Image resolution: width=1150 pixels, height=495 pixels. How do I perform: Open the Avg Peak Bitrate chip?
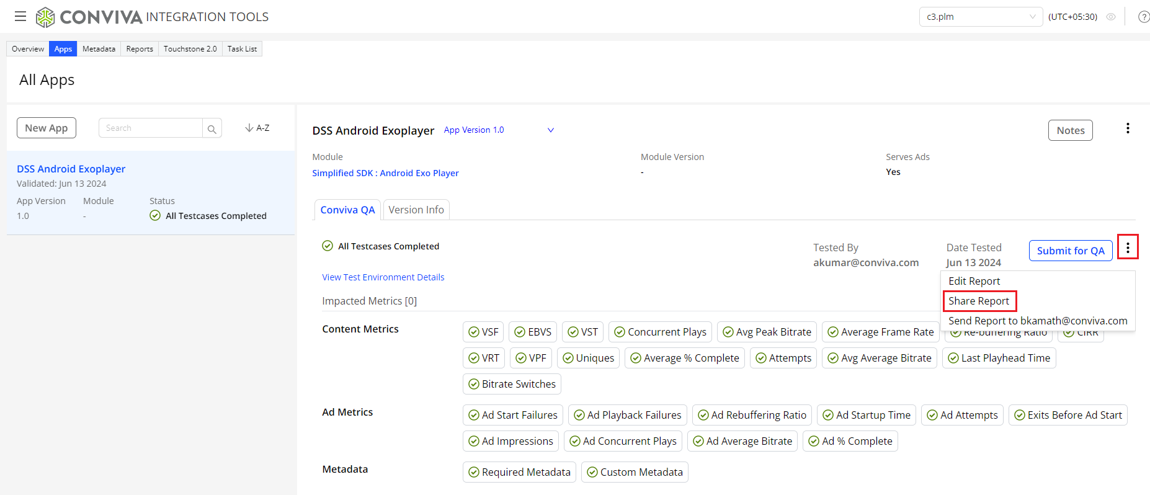point(767,332)
